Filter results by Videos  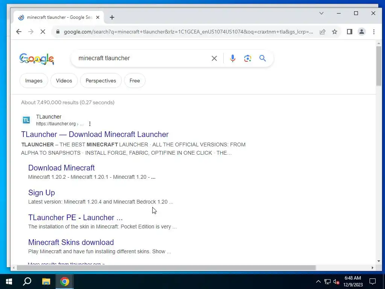[64, 81]
